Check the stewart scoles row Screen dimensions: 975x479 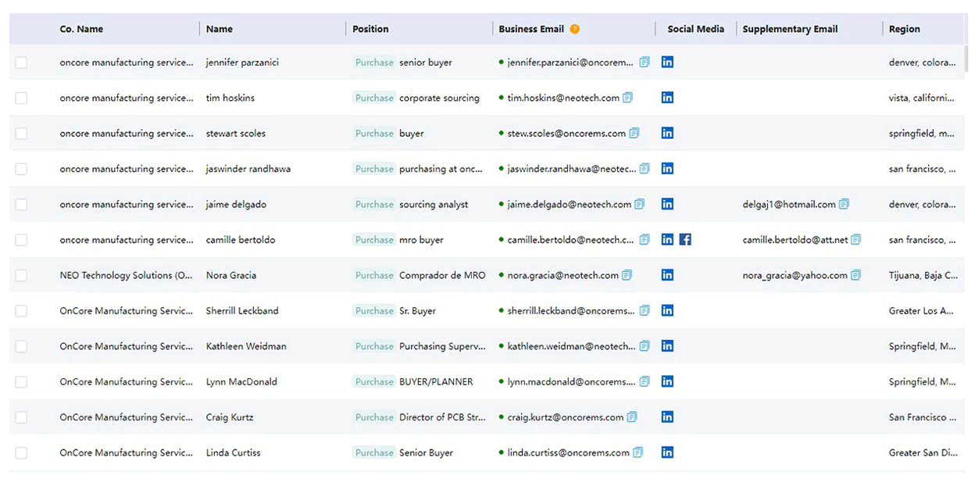click(21, 134)
